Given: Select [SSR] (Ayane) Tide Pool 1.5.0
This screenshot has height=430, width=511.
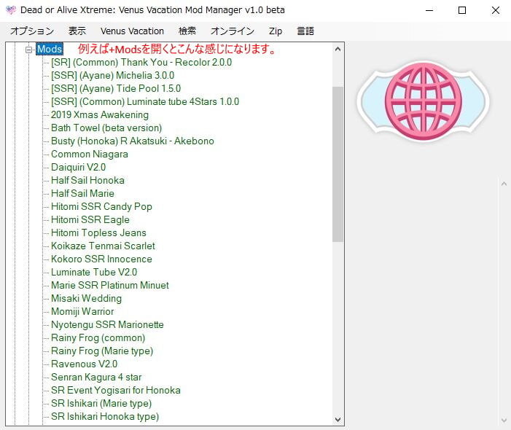Looking at the screenshot, I should (x=116, y=88).
